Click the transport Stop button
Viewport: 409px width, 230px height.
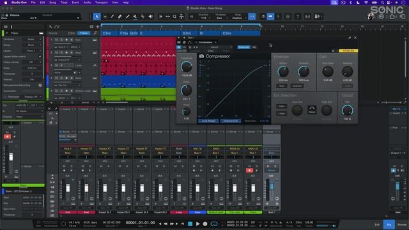[190, 224]
